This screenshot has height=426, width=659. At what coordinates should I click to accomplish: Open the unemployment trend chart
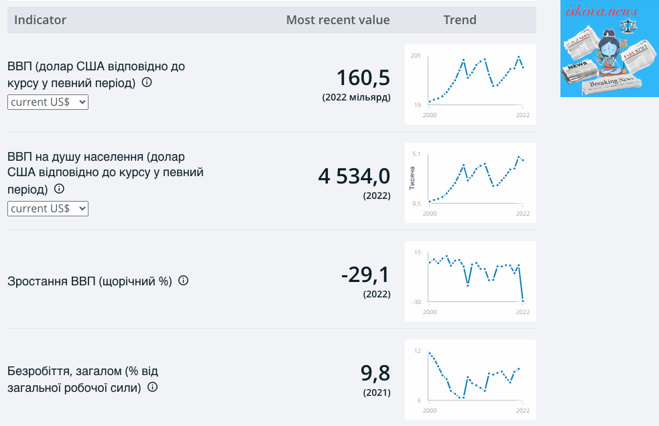471,380
